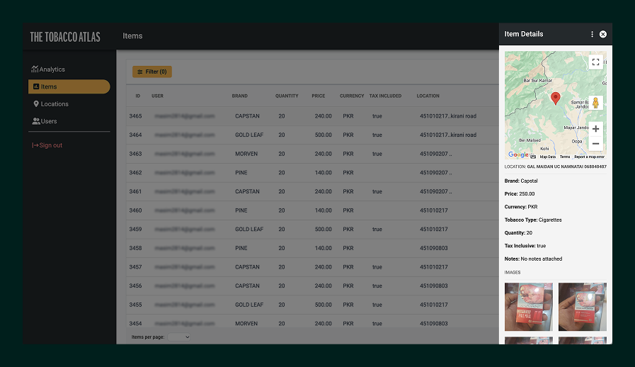Open the Filter (0) button
Image resolution: width=635 pixels, height=367 pixels.
[x=152, y=72]
